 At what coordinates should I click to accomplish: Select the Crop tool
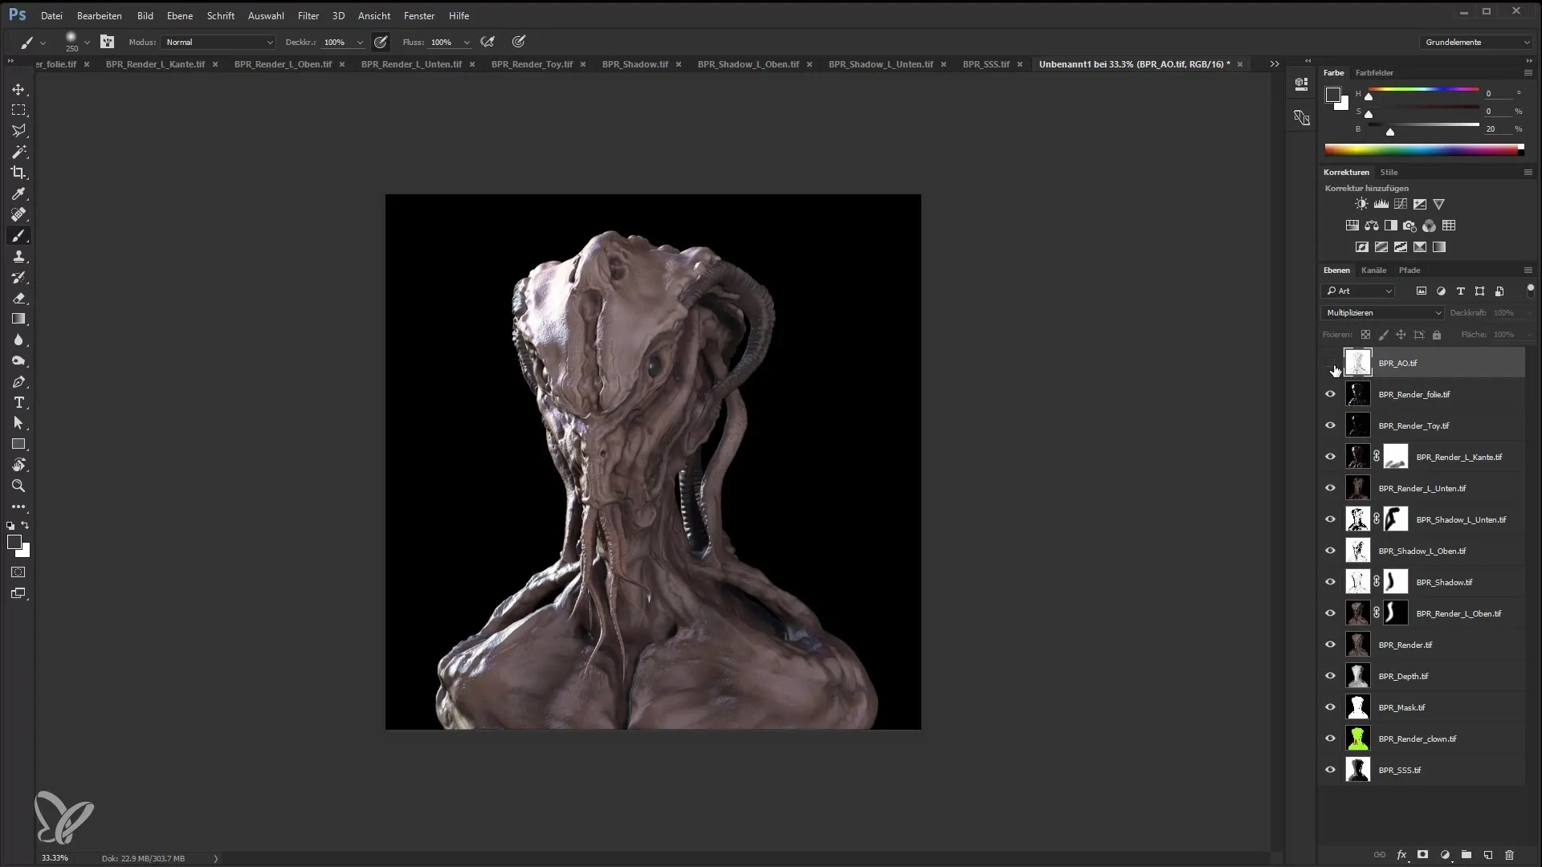19,173
